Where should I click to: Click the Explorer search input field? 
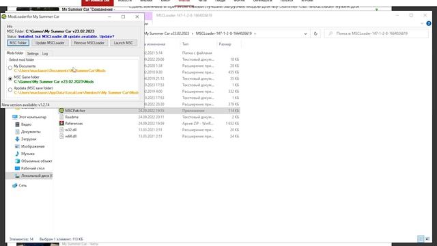pyautogui.click(x=376, y=33)
